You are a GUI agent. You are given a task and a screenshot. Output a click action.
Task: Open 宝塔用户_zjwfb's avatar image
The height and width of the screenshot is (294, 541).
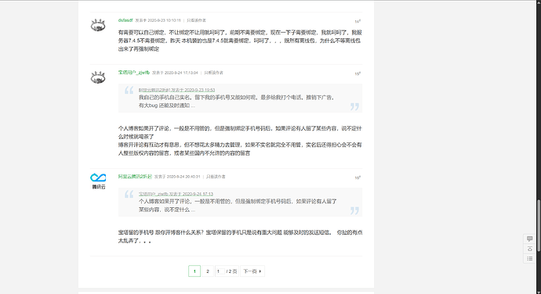point(98,77)
